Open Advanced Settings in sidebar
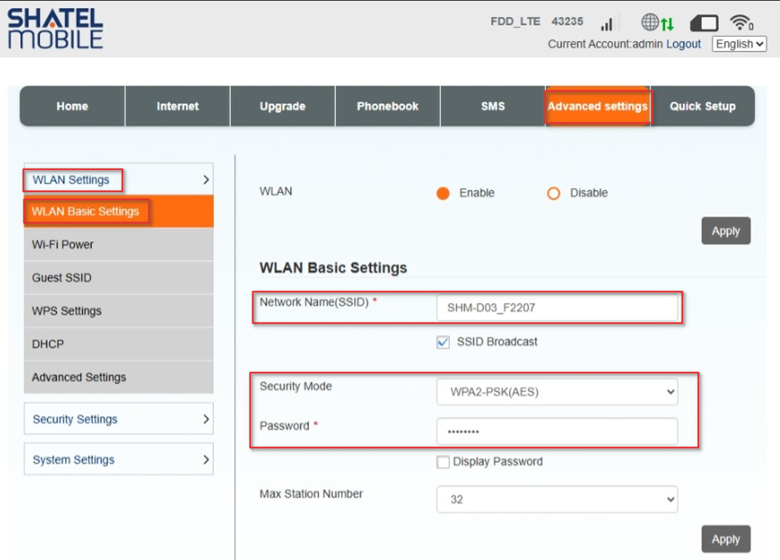Screen dimensions: 780x560 (118, 377)
